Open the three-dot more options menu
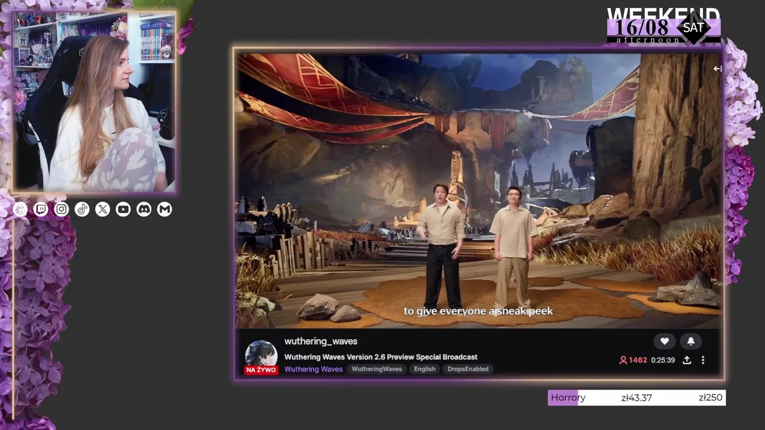This screenshot has width=765, height=430. pyautogui.click(x=703, y=360)
